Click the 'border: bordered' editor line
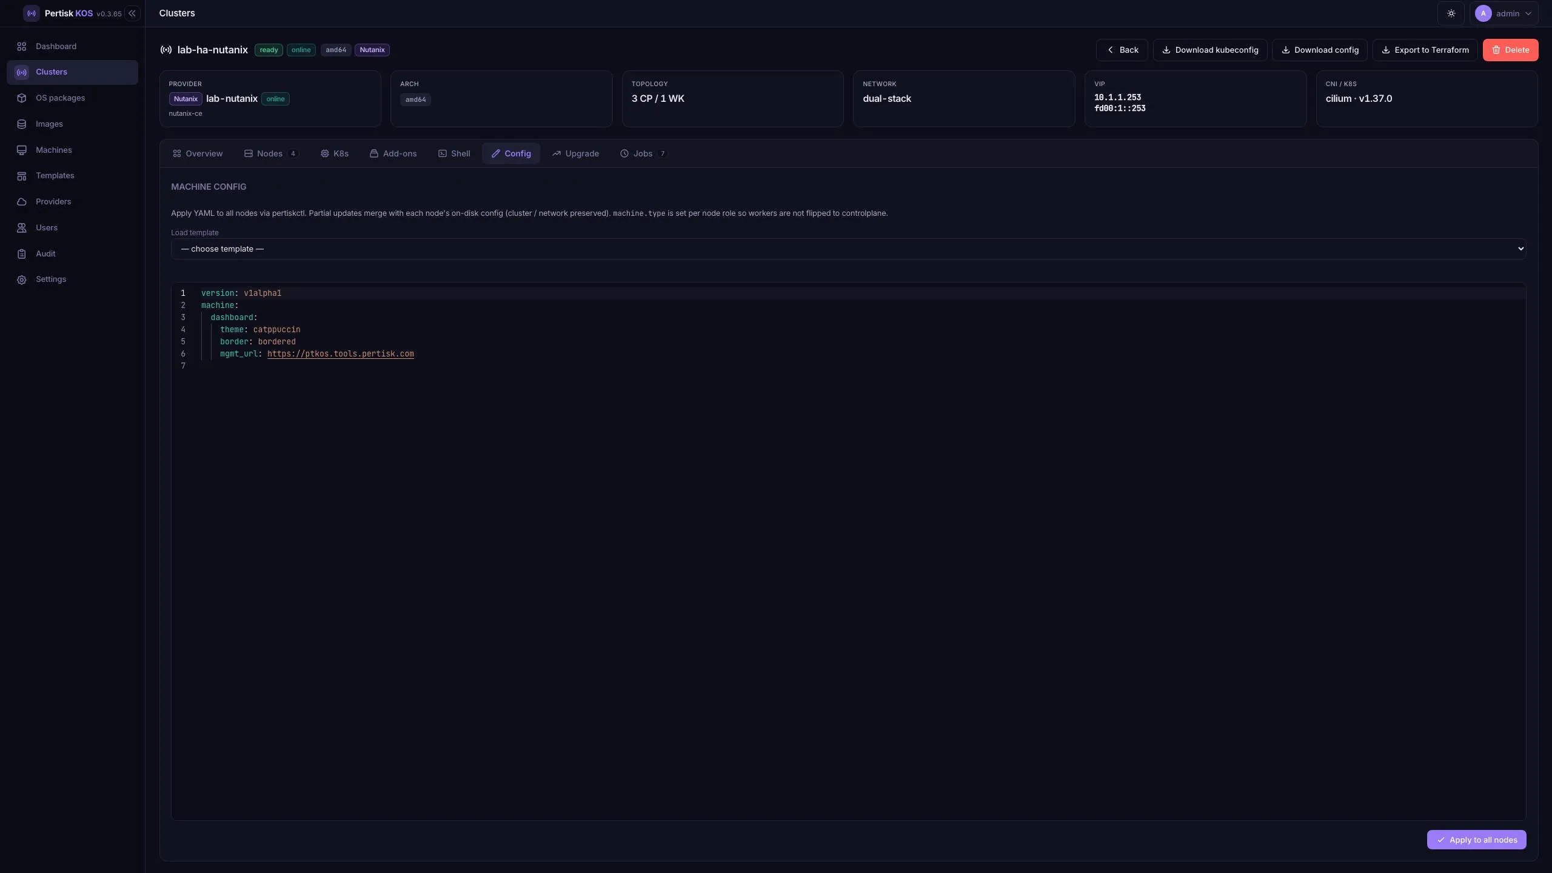Screen dimensions: 1552x873 [258, 342]
